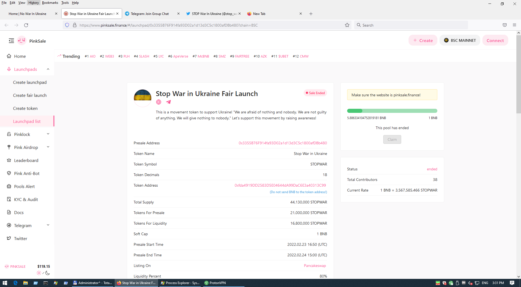521x287 pixels.
Task: Toggle light and dark theme switch
Action: (x=43, y=273)
